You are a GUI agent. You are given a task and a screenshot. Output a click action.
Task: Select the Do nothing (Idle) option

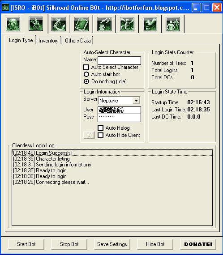[86, 81]
